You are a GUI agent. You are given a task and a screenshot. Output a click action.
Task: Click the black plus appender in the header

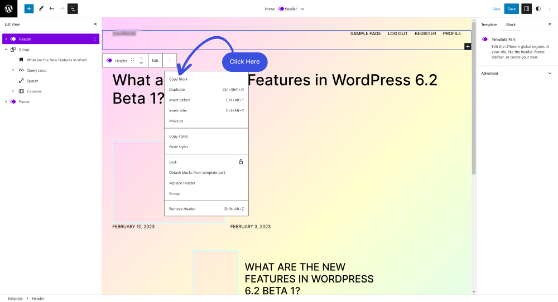pyautogui.click(x=468, y=46)
